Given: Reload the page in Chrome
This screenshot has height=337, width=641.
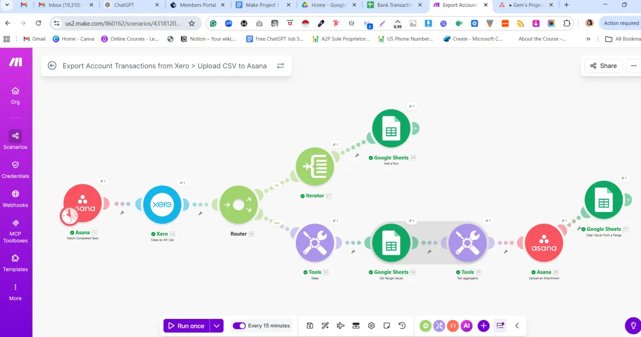Looking at the screenshot, I should (38, 23).
